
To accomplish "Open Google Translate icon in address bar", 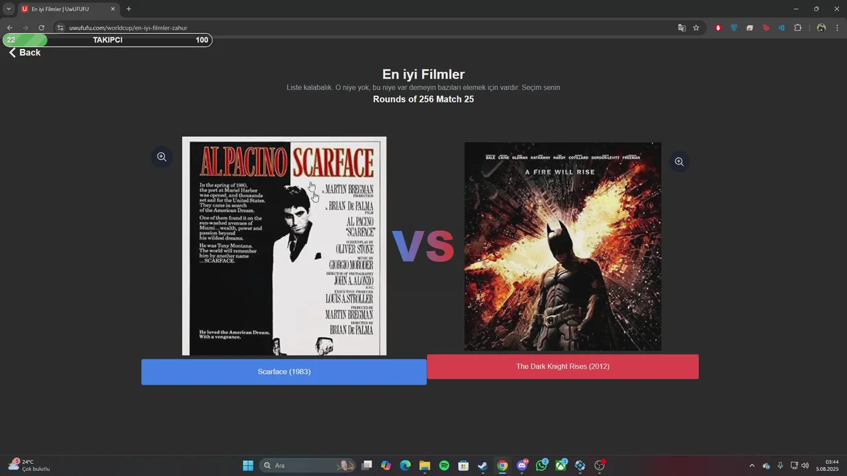I will [682, 28].
